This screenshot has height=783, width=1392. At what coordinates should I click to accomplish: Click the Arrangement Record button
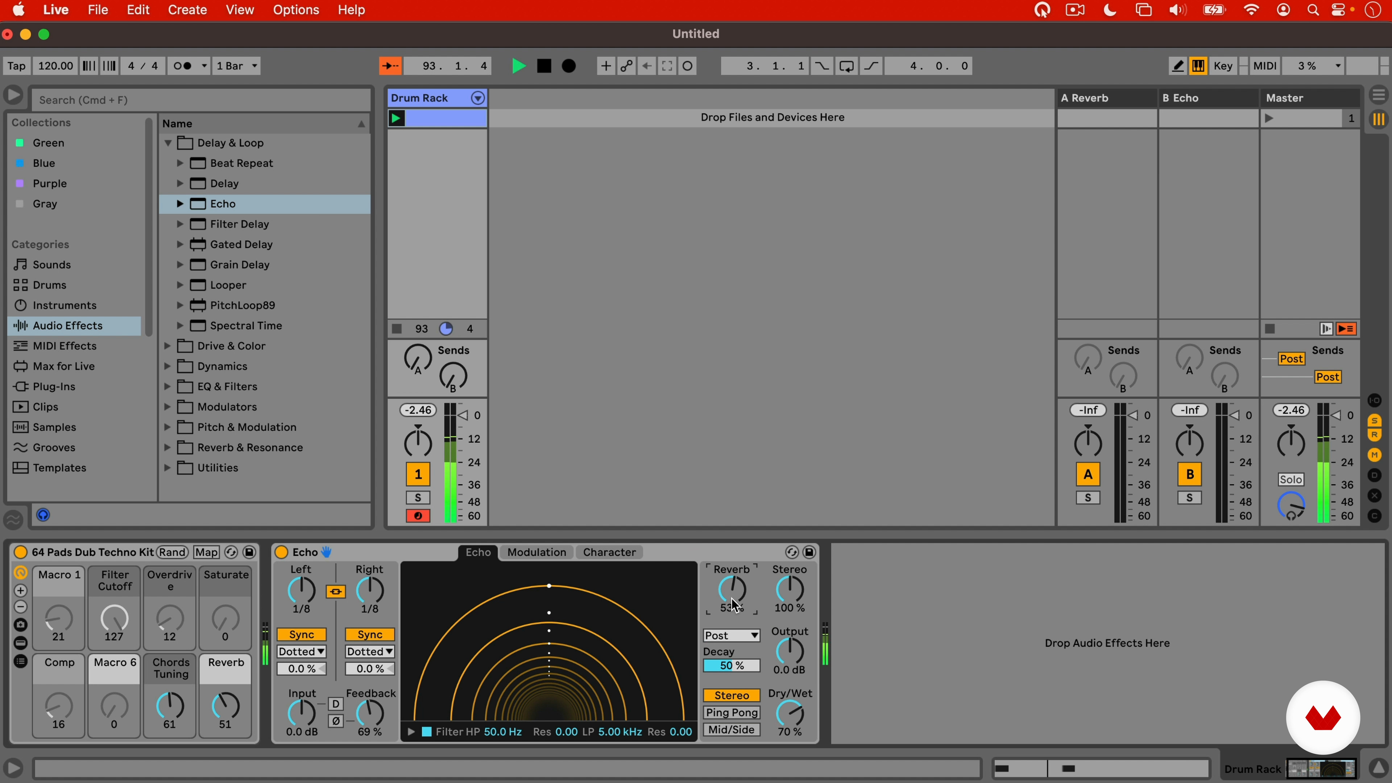click(x=569, y=66)
